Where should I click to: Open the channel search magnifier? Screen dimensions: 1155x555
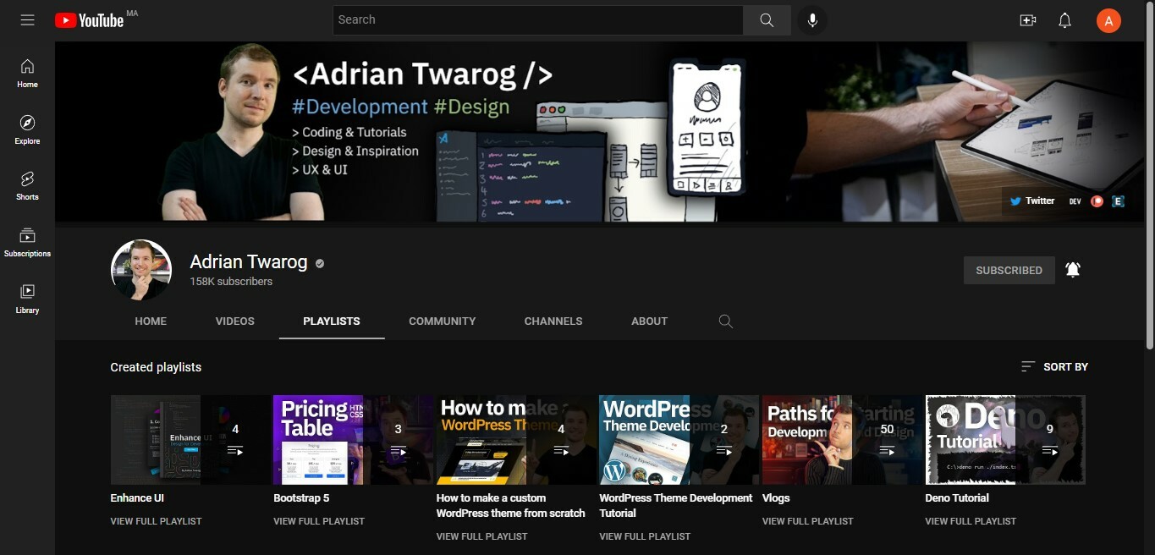(725, 321)
